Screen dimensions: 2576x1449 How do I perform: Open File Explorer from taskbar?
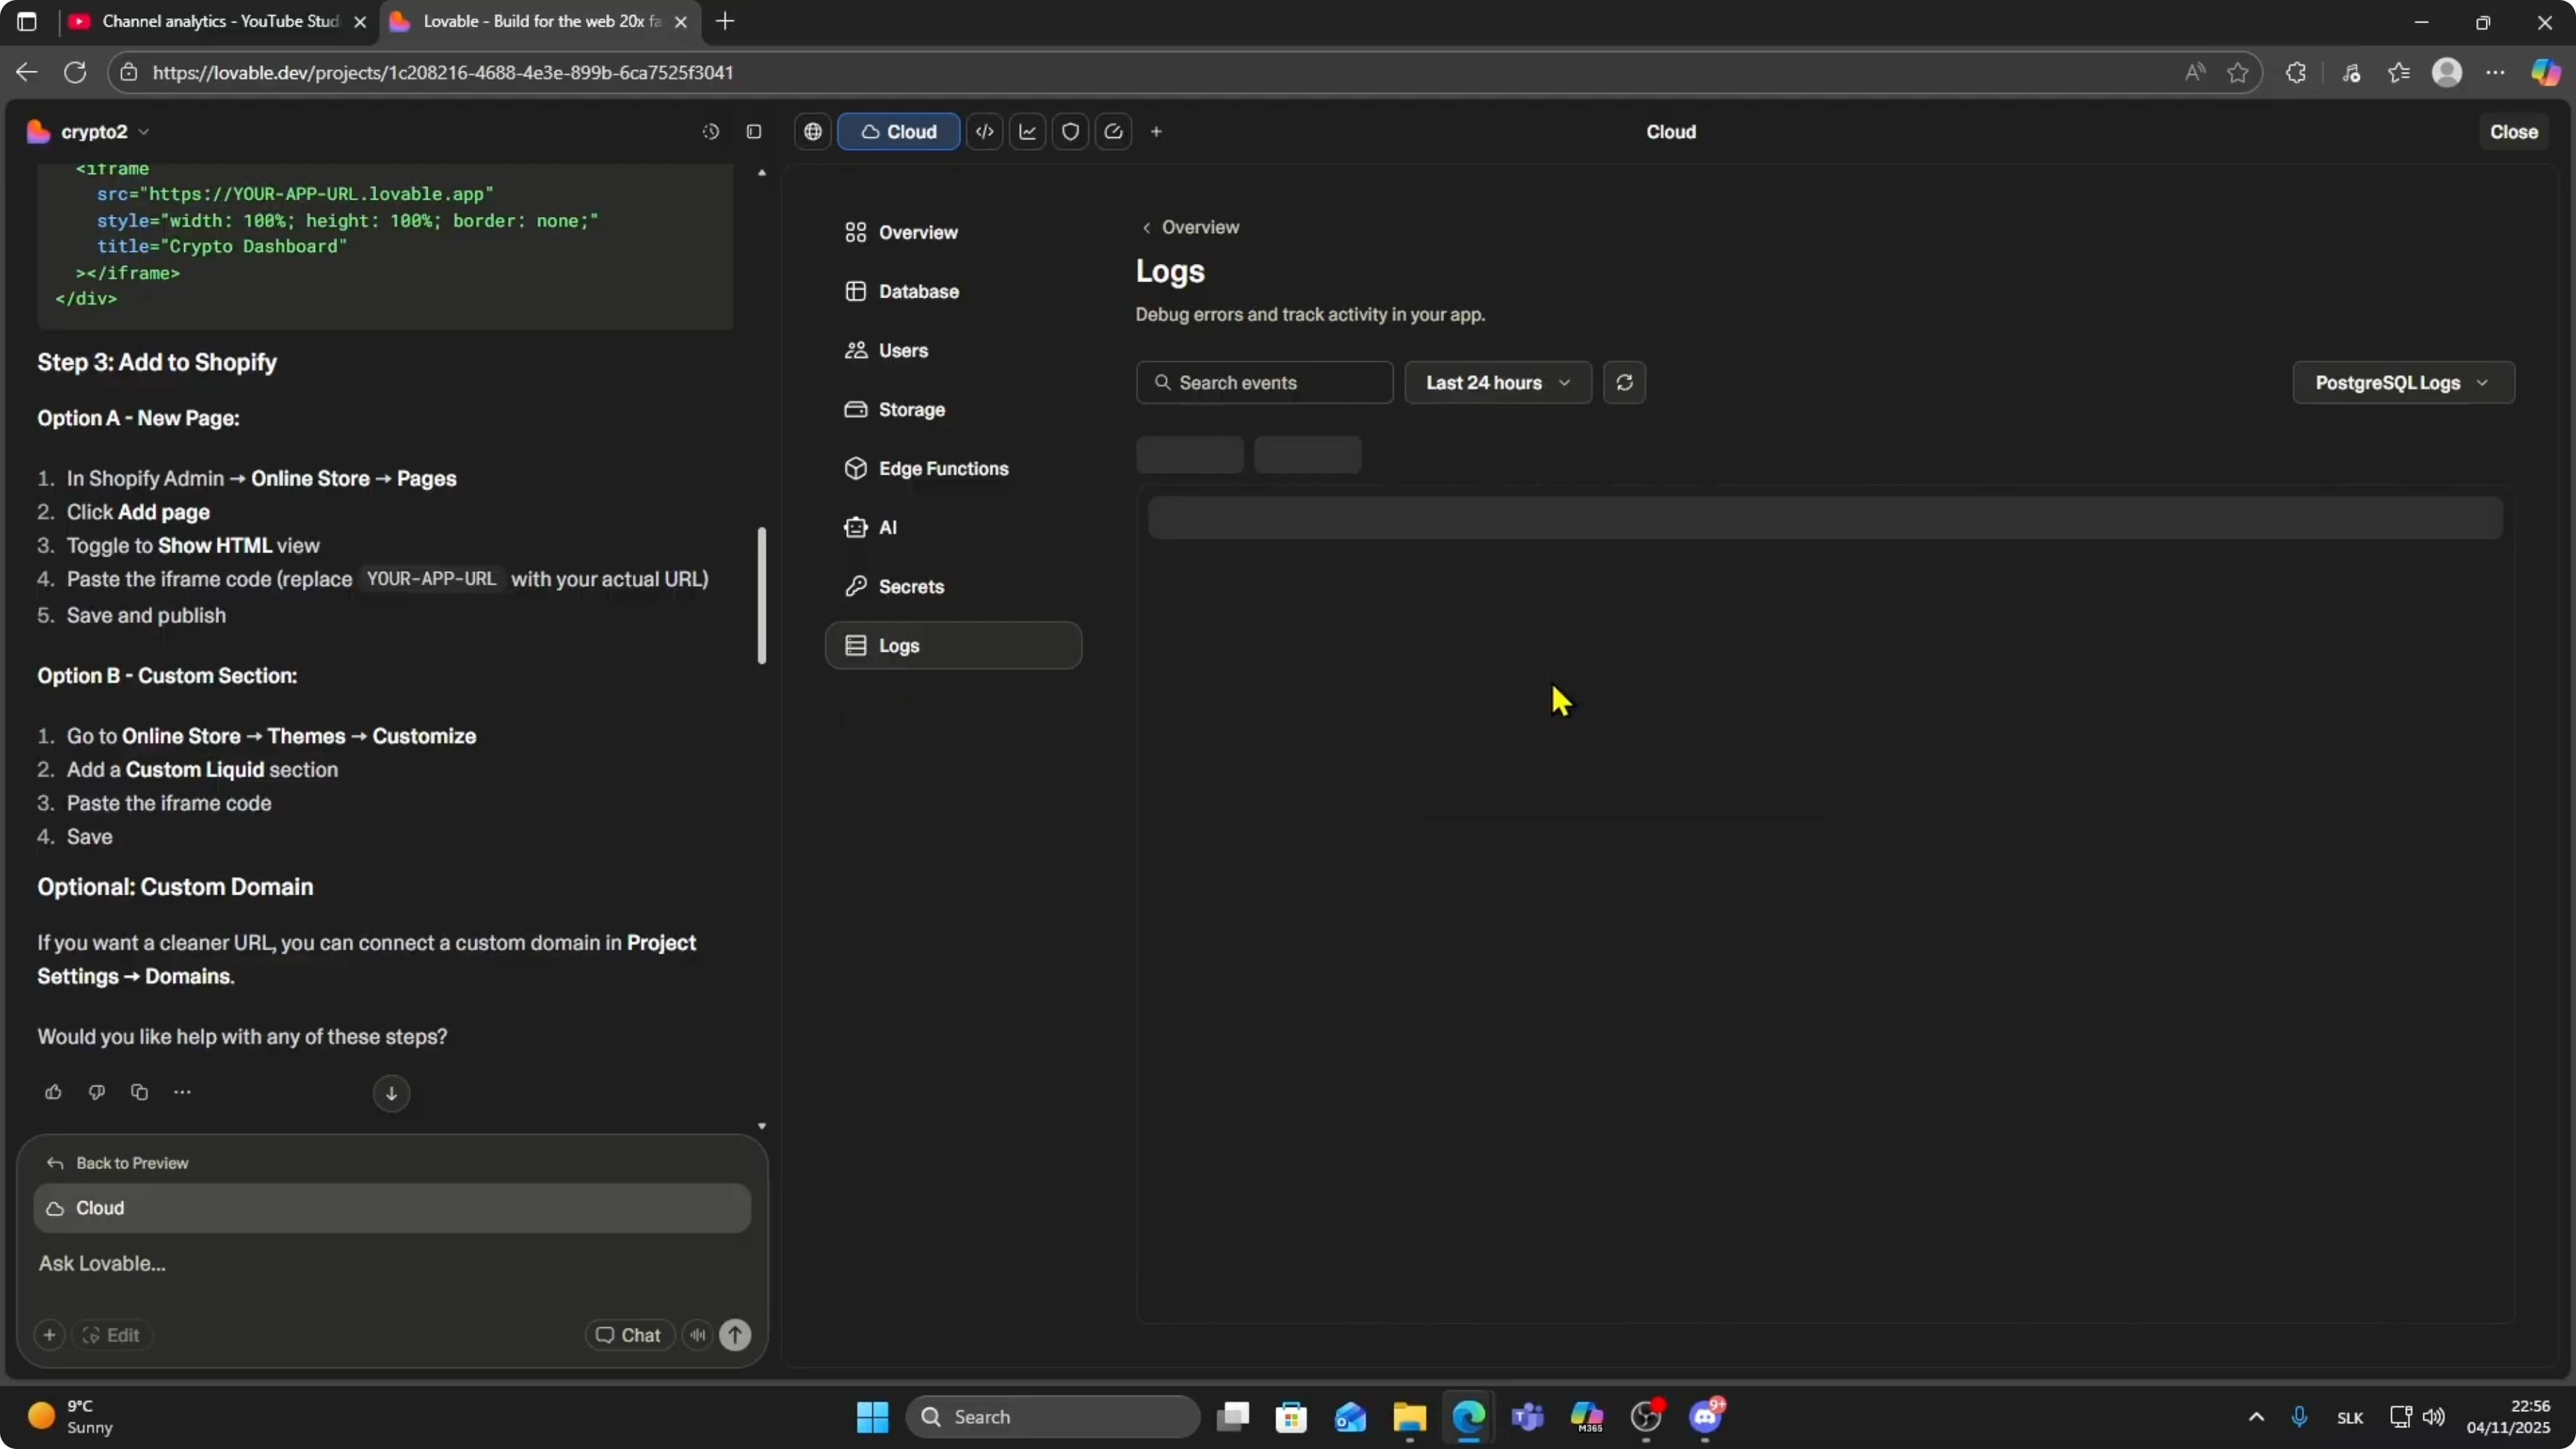tap(1410, 1417)
